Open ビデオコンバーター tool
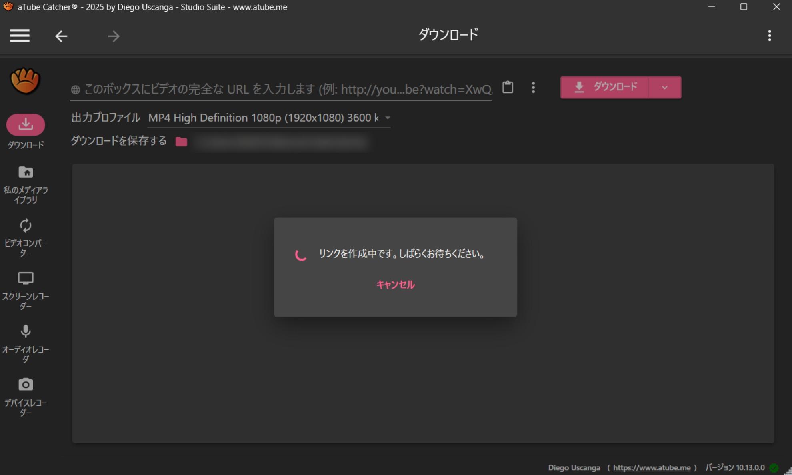 coord(26,237)
